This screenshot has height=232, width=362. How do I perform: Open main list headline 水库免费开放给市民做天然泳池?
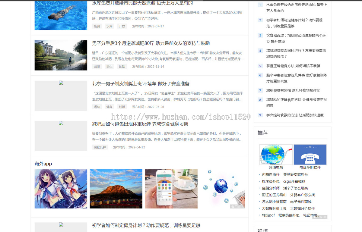pyautogui.click(x=142, y=3)
